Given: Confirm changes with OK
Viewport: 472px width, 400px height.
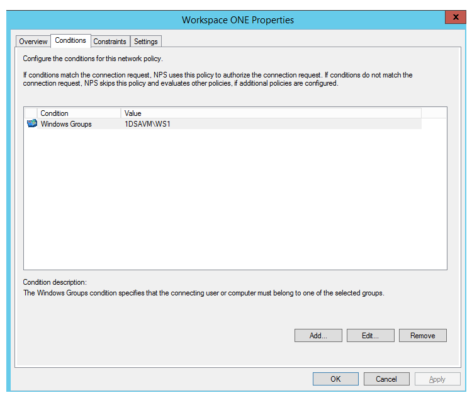Looking at the screenshot, I should click(x=336, y=379).
